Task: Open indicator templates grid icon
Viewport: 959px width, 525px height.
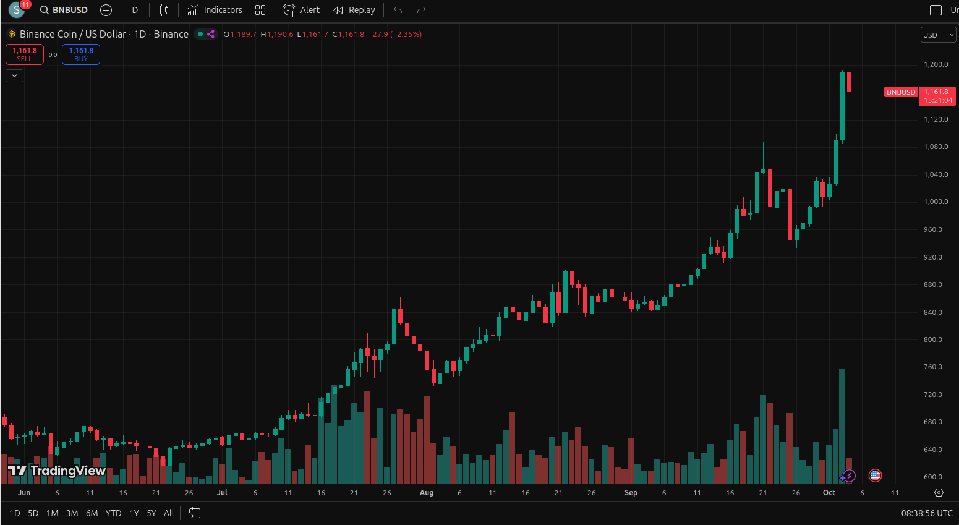Action: 260,10
